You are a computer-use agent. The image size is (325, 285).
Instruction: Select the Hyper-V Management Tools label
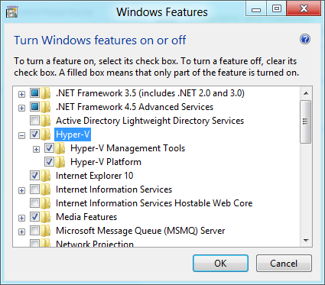[128, 148]
